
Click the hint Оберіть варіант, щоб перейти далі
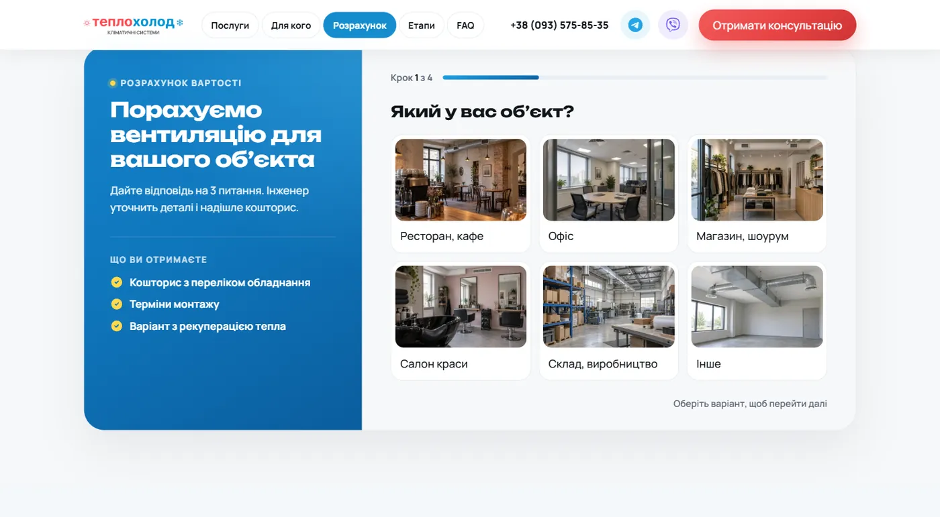[x=750, y=404]
